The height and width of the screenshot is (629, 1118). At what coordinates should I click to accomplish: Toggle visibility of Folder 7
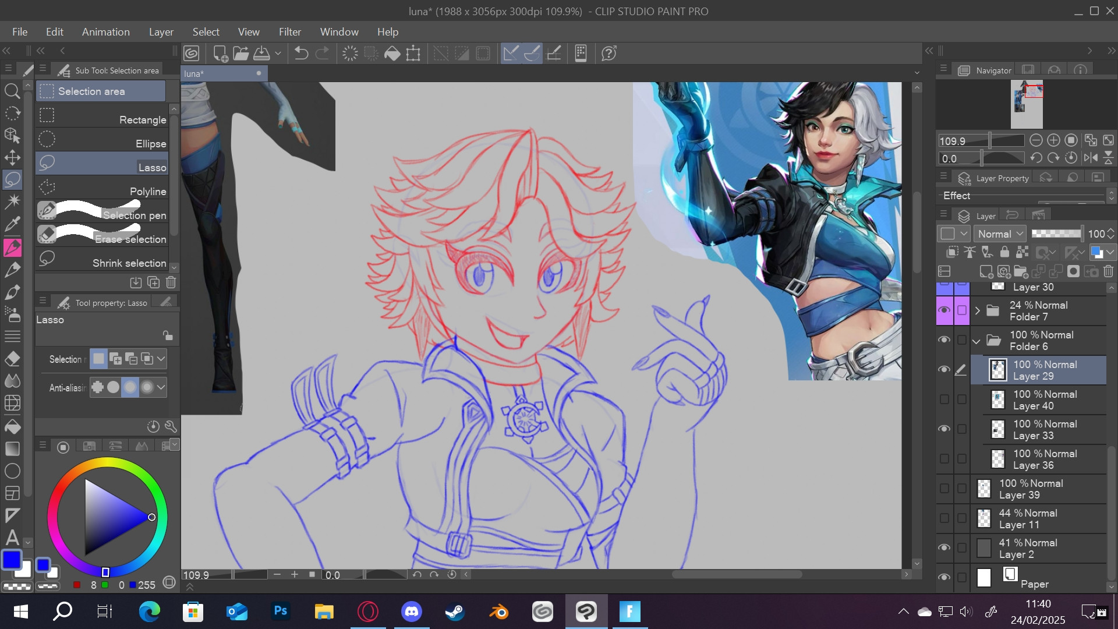click(944, 310)
